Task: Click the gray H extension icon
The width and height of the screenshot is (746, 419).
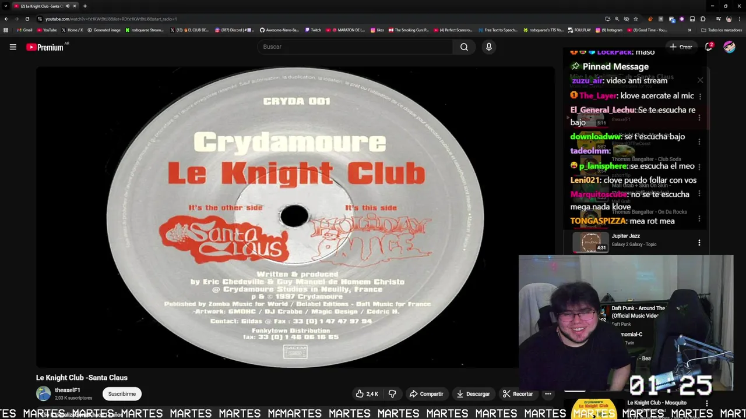Action: pos(661,19)
